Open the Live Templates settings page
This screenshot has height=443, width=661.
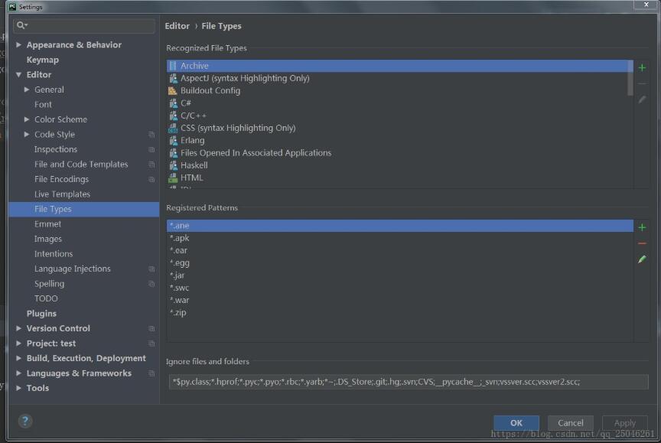point(61,194)
